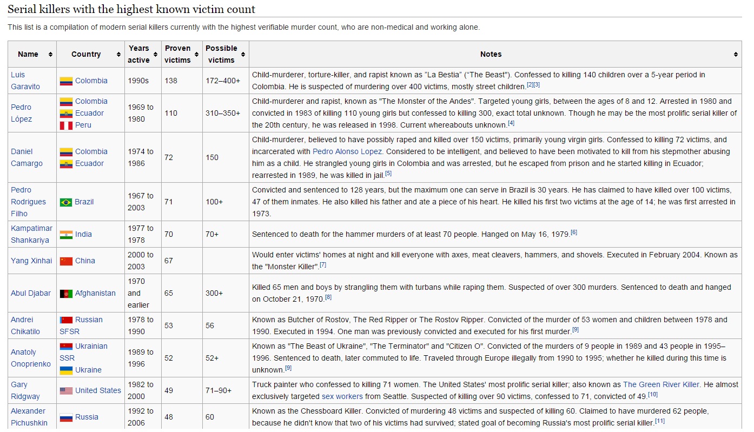Jump to citation [6] after the Shankariya note

574,232
